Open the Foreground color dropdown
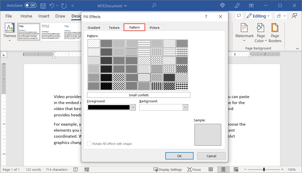The image size is (302, 173). click(133, 107)
